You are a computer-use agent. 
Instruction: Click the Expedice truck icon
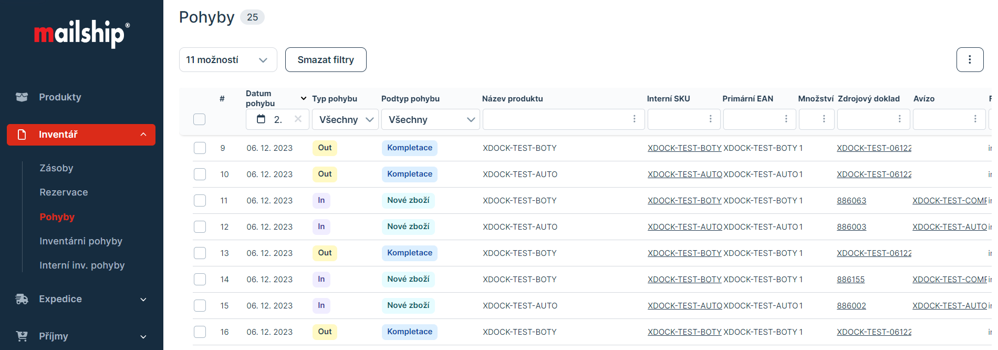click(22, 299)
